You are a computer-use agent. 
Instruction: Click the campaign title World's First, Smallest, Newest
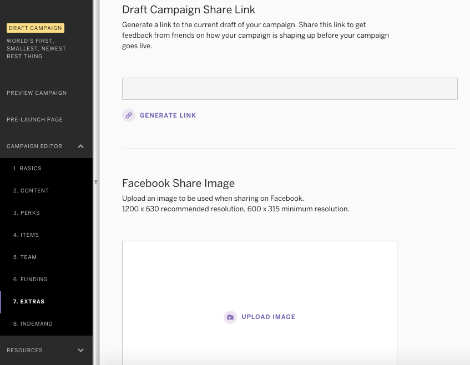37,49
